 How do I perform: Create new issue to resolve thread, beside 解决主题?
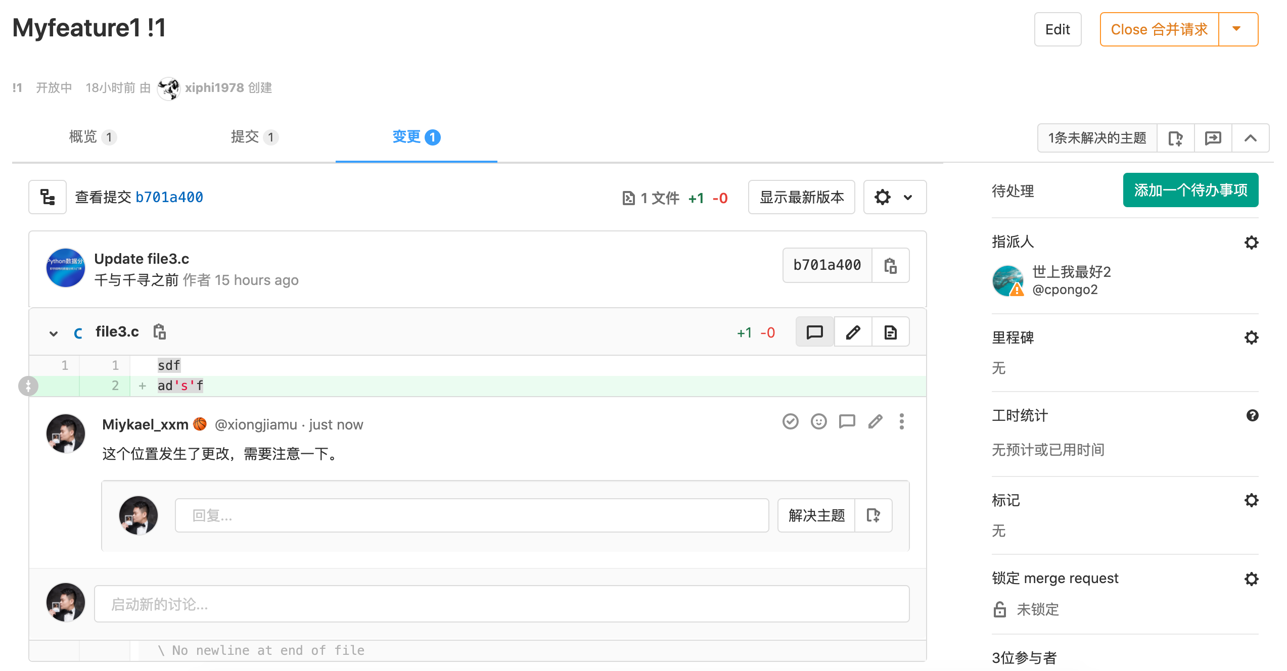click(x=874, y=515)
